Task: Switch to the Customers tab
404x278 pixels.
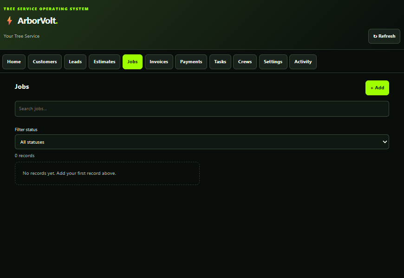Action: tap(45, 62)
